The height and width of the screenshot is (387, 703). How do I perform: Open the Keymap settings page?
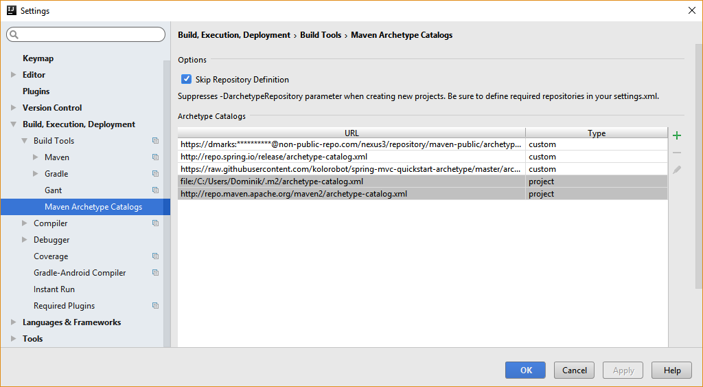tap(38, 58)
